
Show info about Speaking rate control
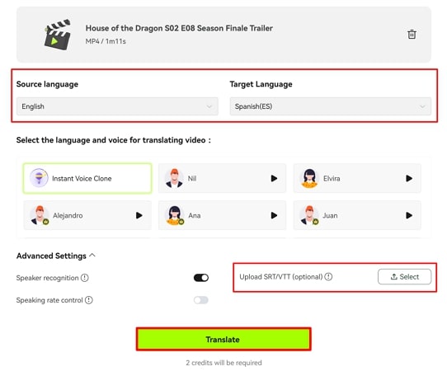[x=89, y=300]
